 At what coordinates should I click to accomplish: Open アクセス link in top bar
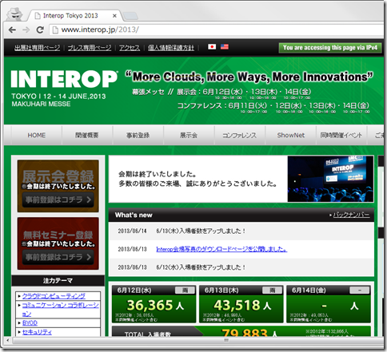tap(130, 48)
